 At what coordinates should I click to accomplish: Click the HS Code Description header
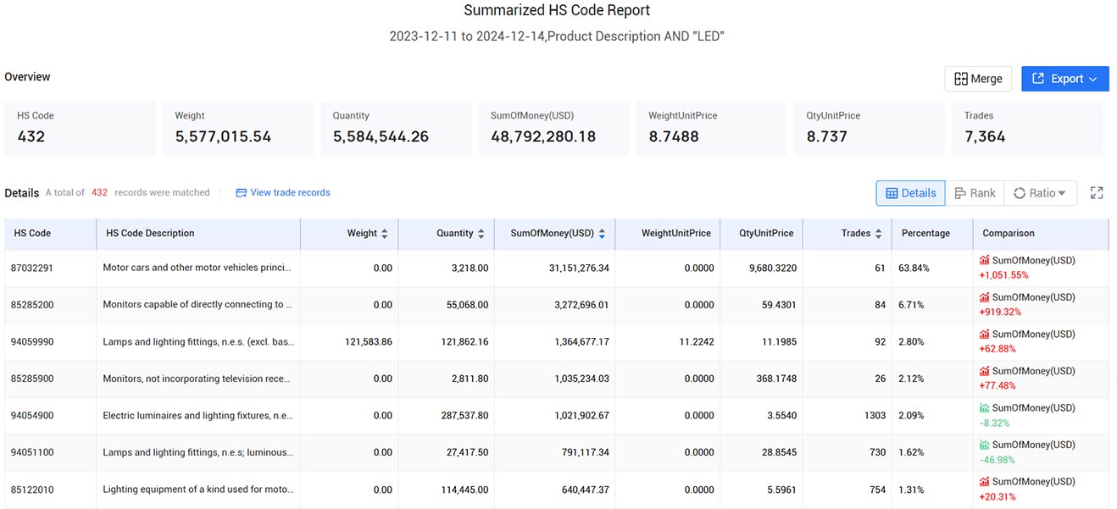click(150, 234)
